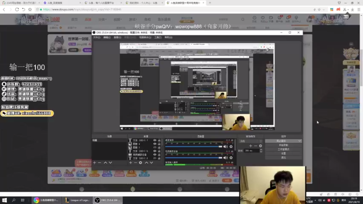
Task: Open Windows Start menu
Action: click(x=5, y=200)
